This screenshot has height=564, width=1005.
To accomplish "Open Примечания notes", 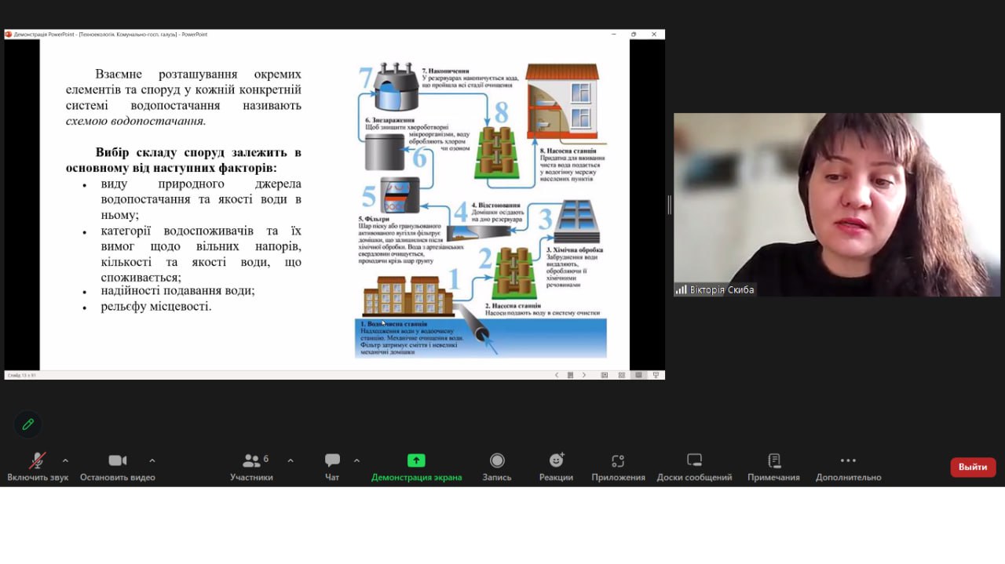I will (x=773, y=467).
